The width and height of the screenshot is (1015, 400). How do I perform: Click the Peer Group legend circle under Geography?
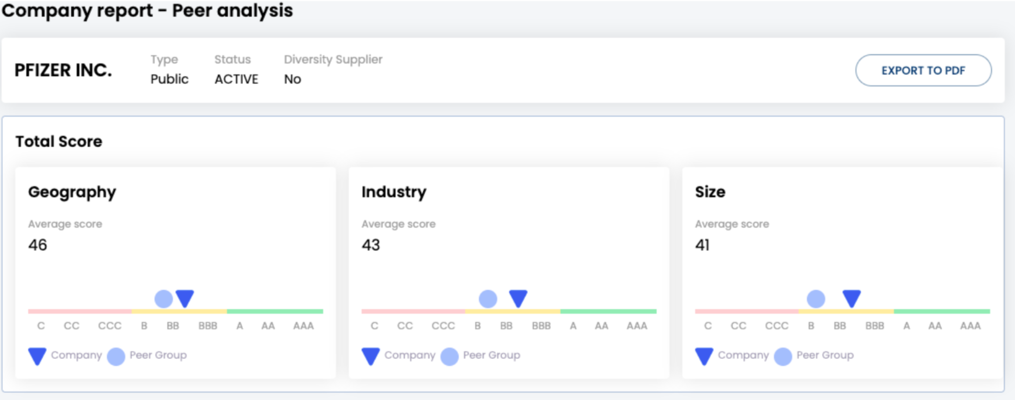point(116,356)
